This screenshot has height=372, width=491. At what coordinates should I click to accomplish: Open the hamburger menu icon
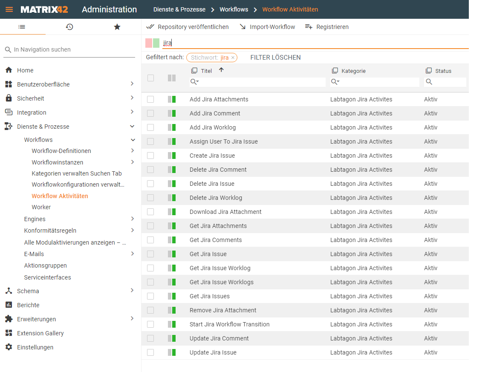[9, 9]
